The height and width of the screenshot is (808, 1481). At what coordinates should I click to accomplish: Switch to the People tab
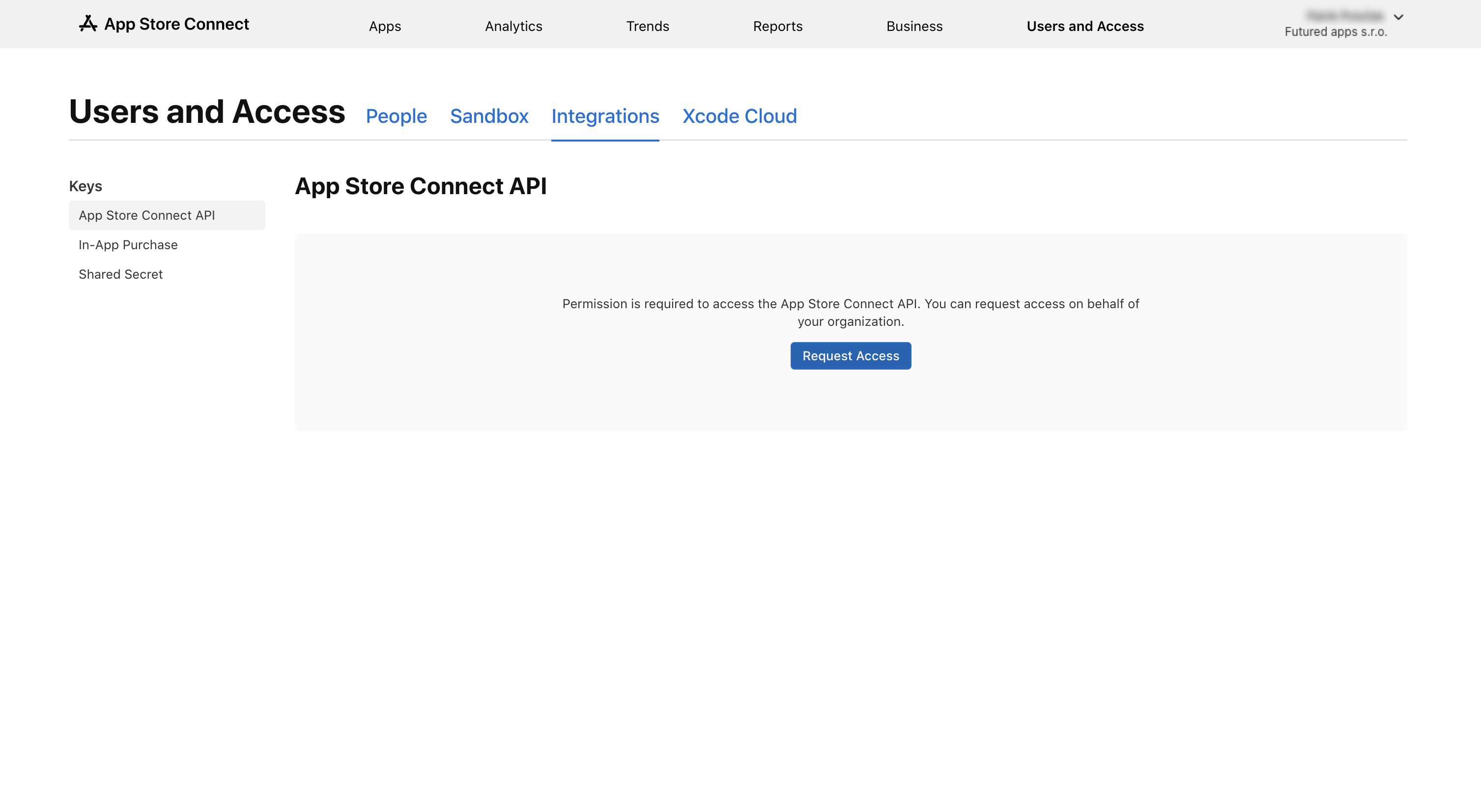pos(396,116)
